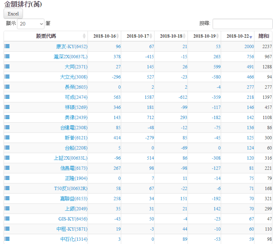Sort by the 2018-10-22 column header
The width and height of the screenshot is (275, 244).
pyautogui.click(x=237, y=36)
